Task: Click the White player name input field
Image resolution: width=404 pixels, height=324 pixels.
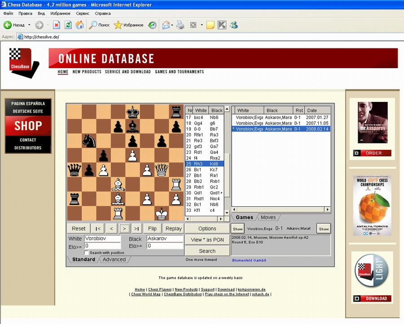Action: coord(102,239)
